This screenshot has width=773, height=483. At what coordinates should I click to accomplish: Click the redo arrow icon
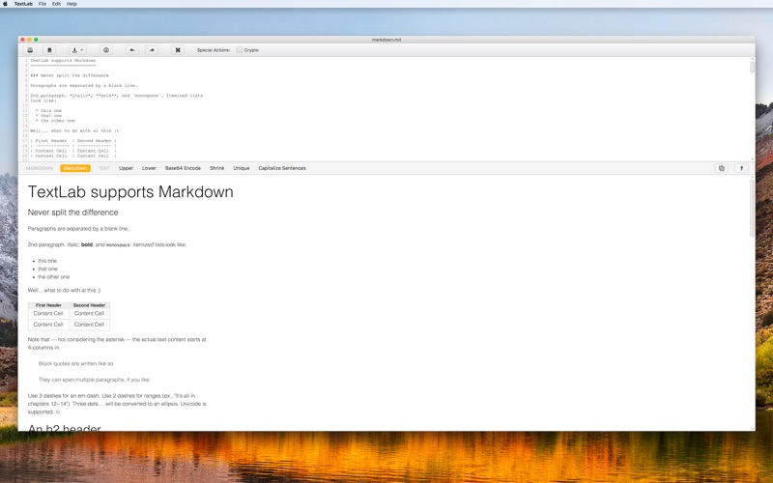pyautogui.click(x=152, y=50)
